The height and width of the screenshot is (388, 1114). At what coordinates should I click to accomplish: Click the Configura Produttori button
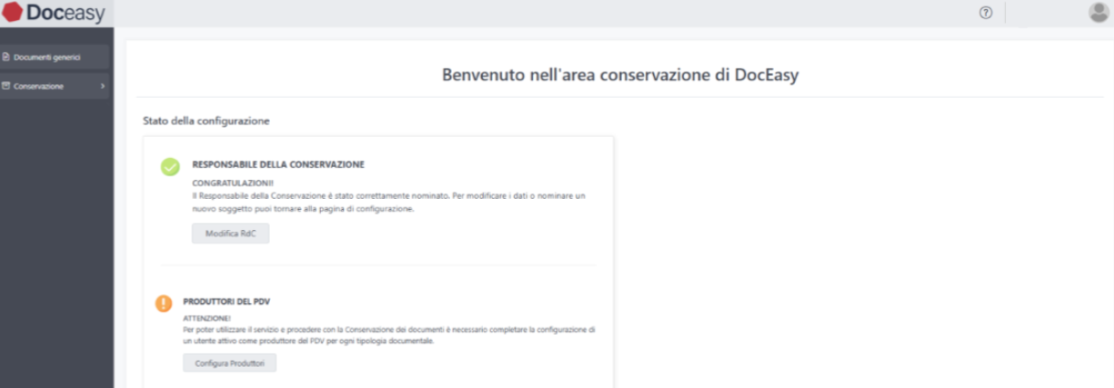pos(230,362)
